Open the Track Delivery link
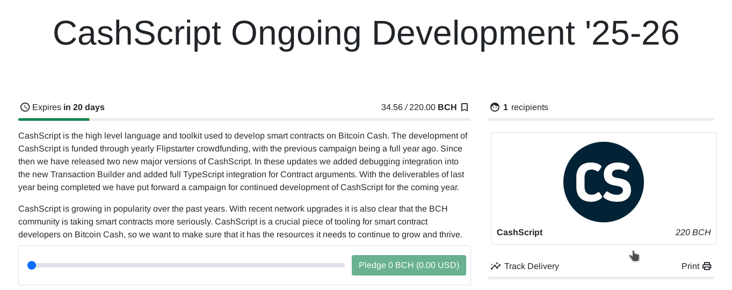 click(x=531, y=266)
